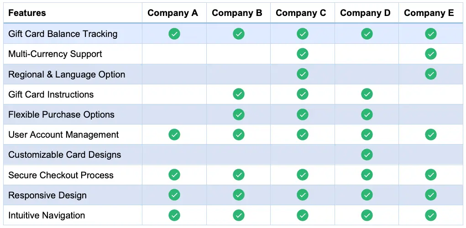Click Company E's Multi-Currency Support checkmark
The height and width of the screenshot is (228, 466).
click(430, 54)
